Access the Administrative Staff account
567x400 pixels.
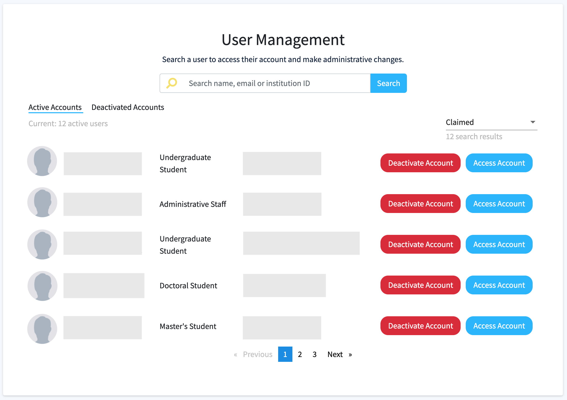(x=499, y=204)
